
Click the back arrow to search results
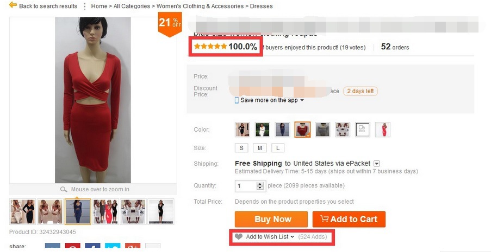[x=13, y=5]
